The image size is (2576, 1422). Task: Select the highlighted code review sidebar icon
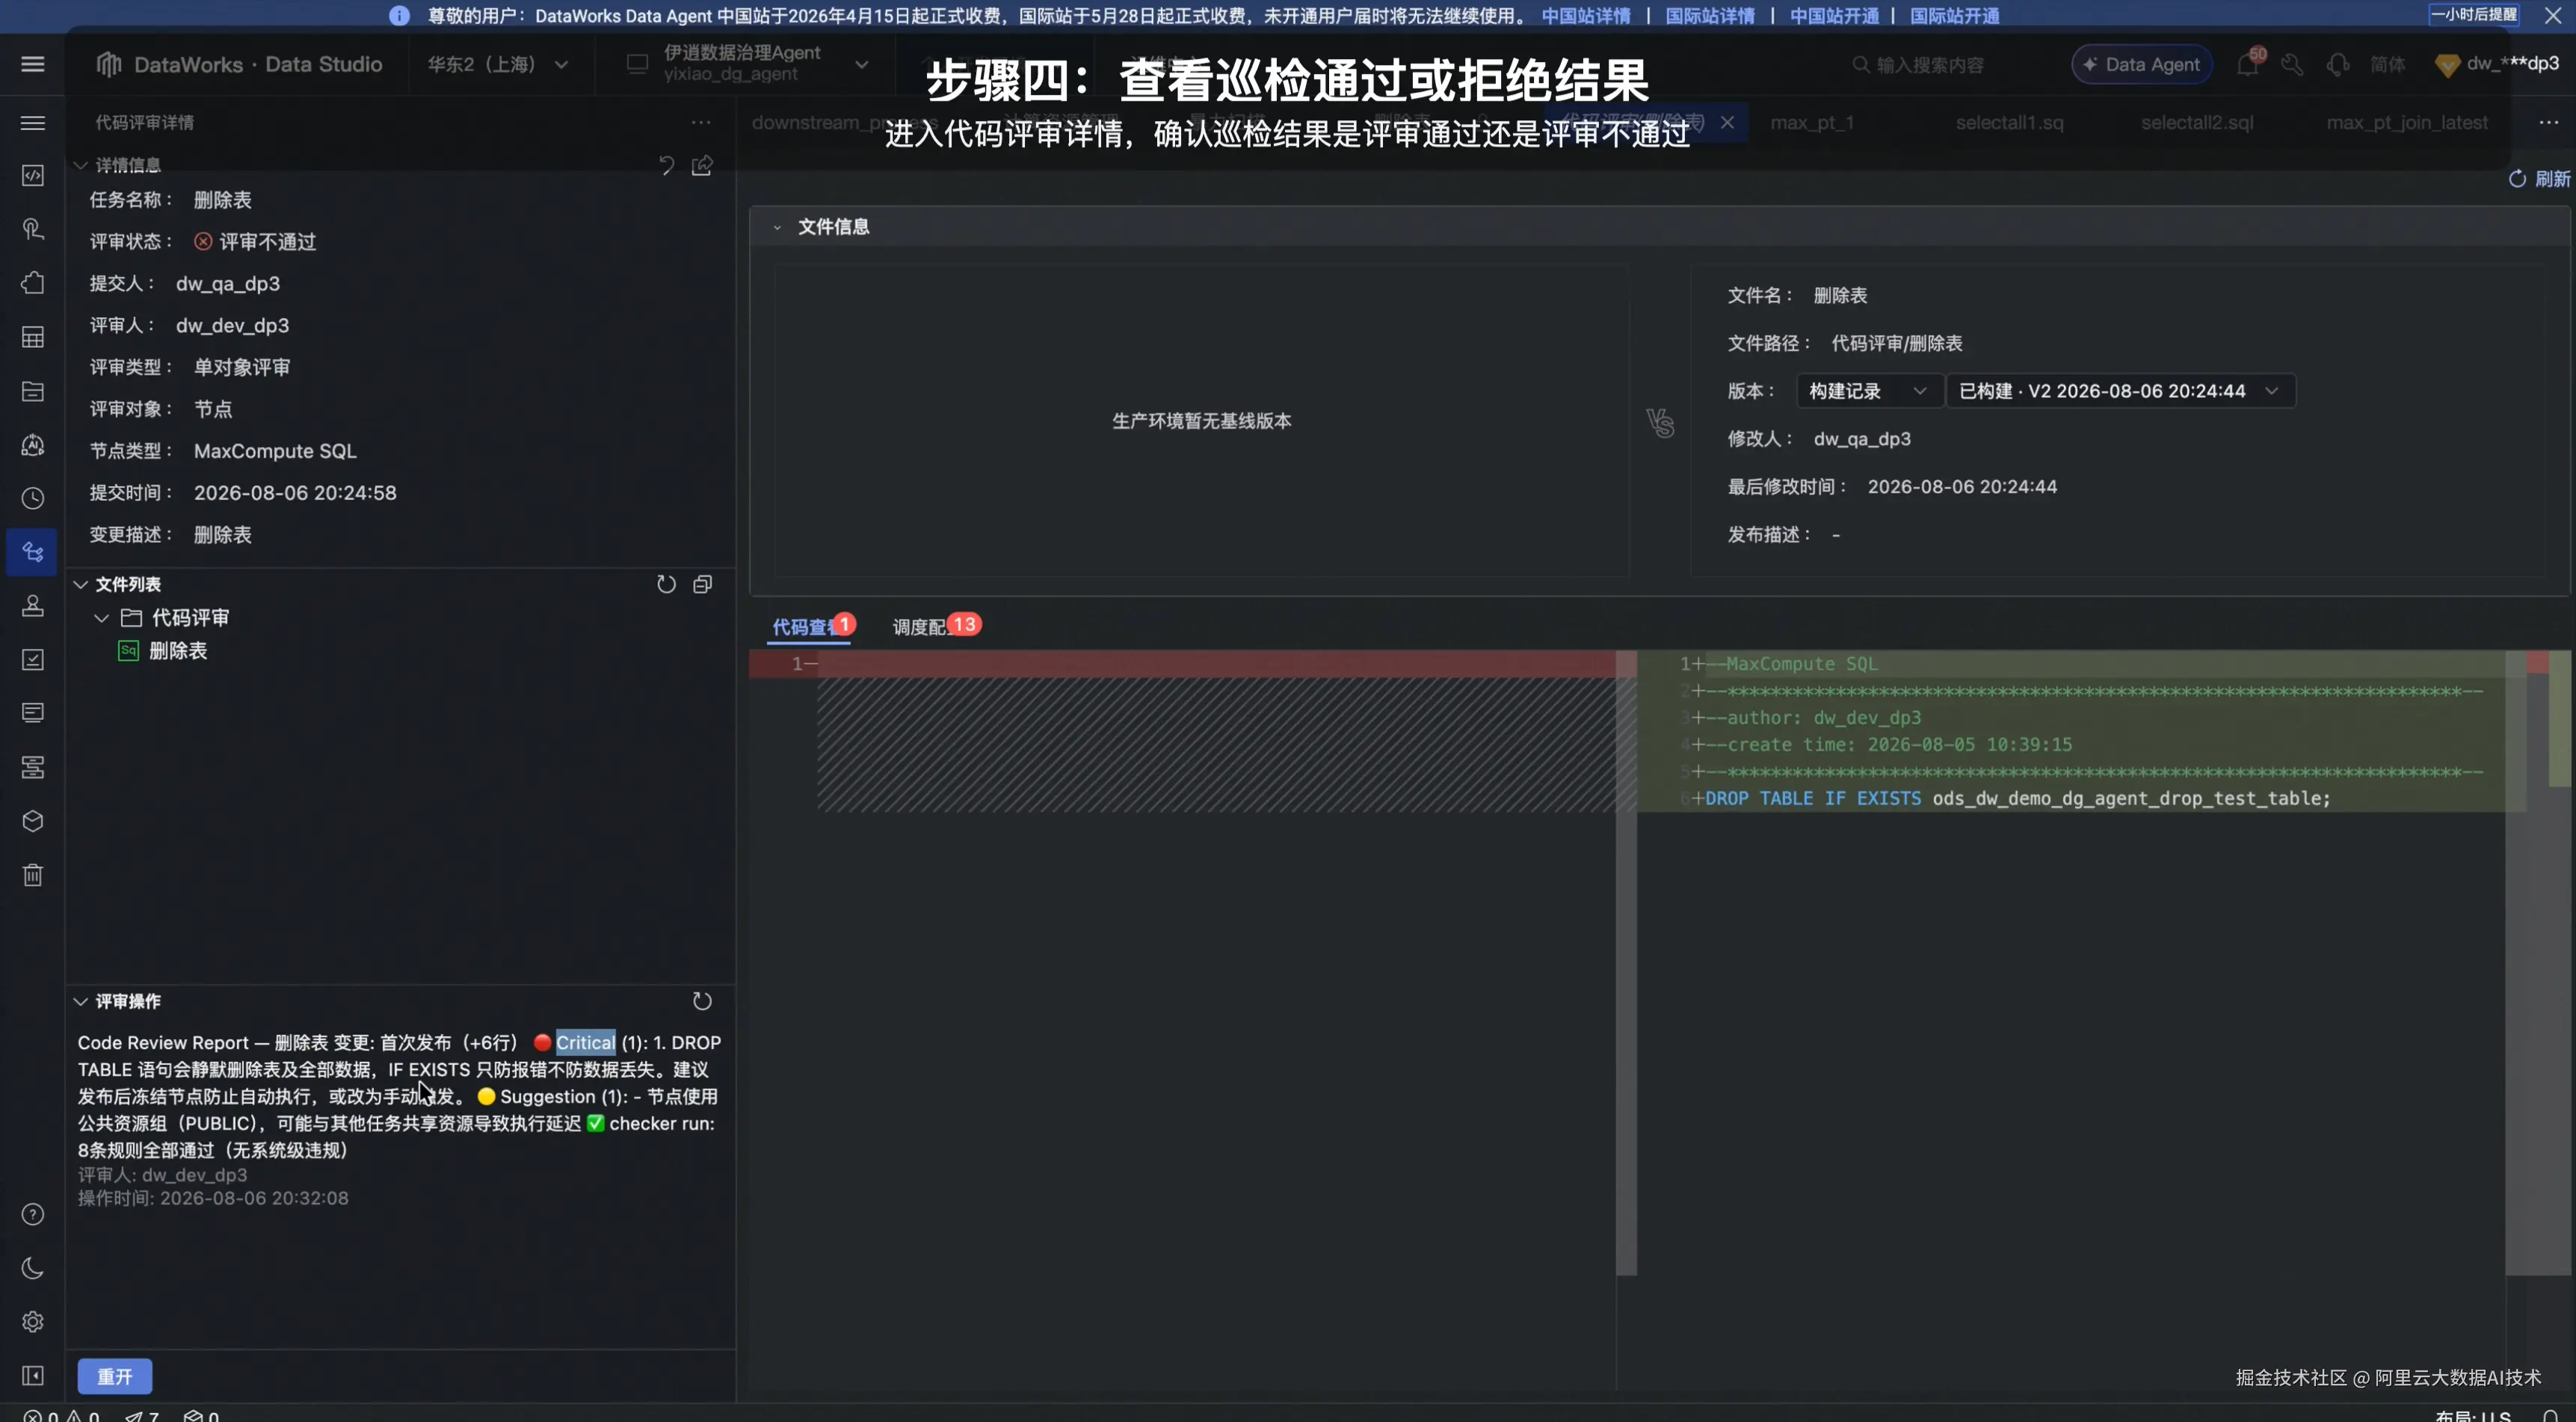coord(33,552)
